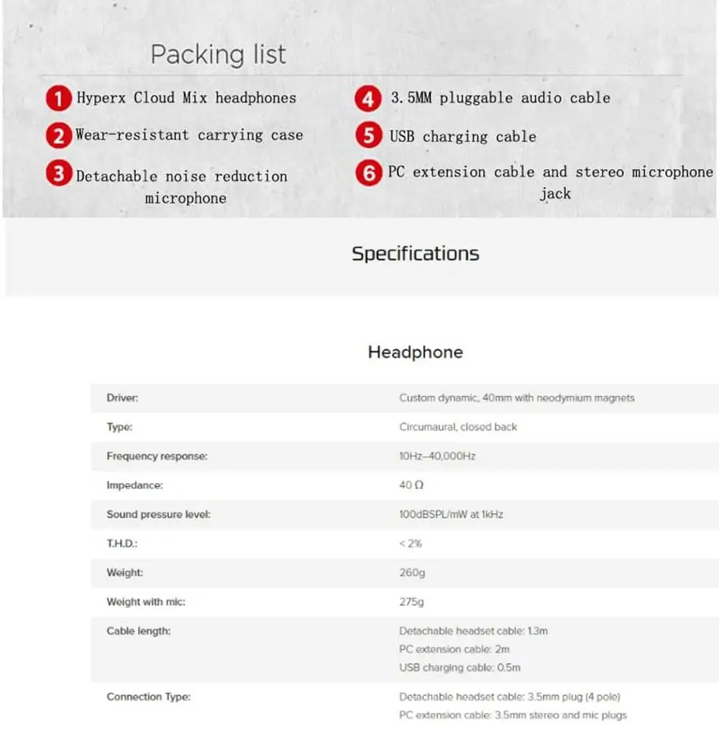Click the Headphone subsection title
This screenshot has height=741, width=719.
point(416,352)
